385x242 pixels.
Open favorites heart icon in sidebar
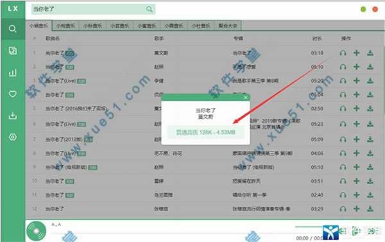point(13,94)
